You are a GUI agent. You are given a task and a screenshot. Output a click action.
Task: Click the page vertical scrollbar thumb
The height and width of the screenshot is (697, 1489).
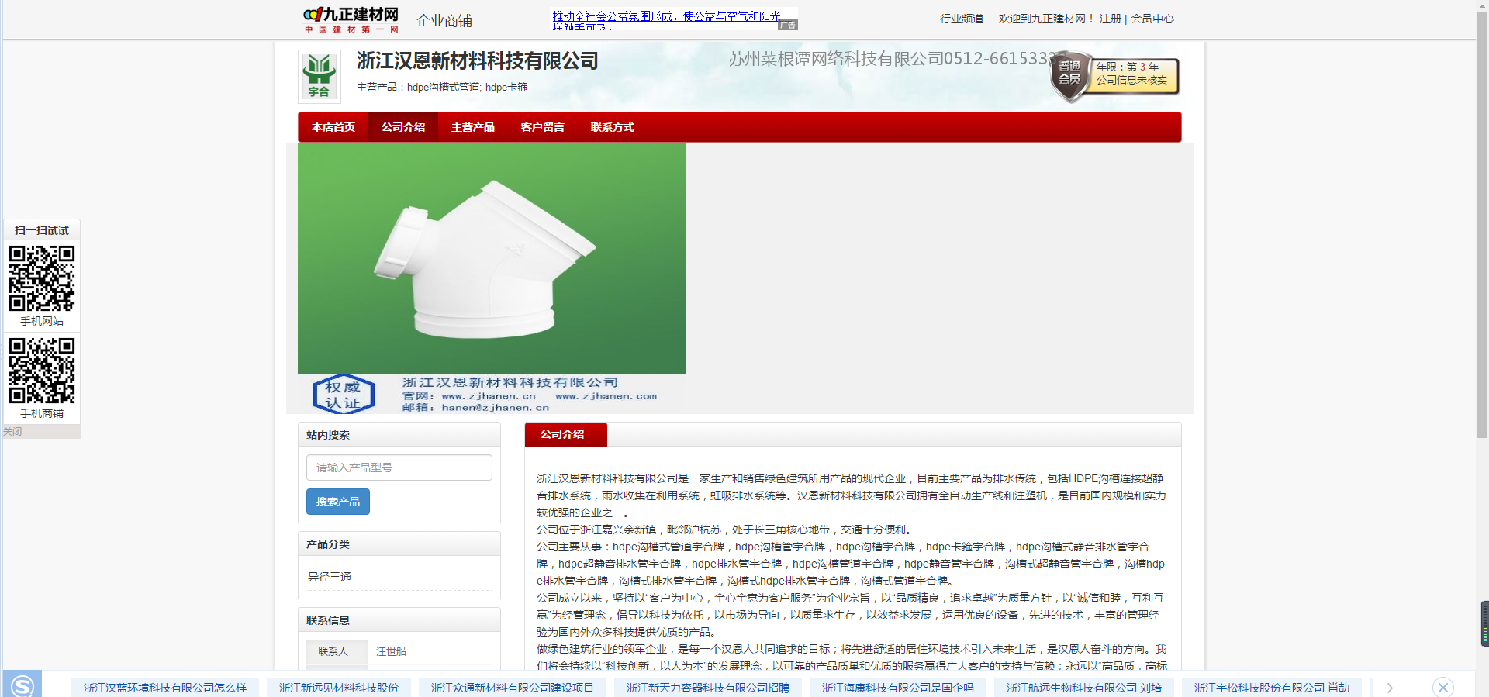pos(1482,225)
